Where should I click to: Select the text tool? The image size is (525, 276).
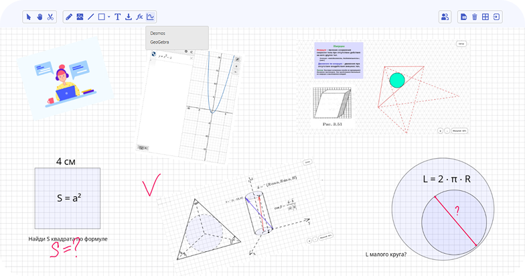118,17
